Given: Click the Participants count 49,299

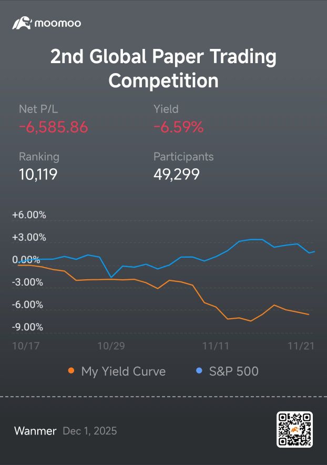Looking at the screenshot, I should pos(177,175).
